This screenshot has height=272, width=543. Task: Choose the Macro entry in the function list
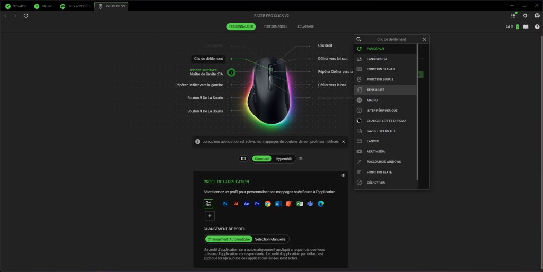[x=385, y=100]
